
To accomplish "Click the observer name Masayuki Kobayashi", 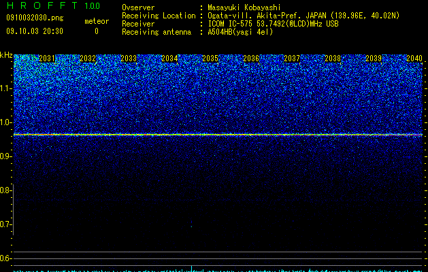I will tap(244, 7).
